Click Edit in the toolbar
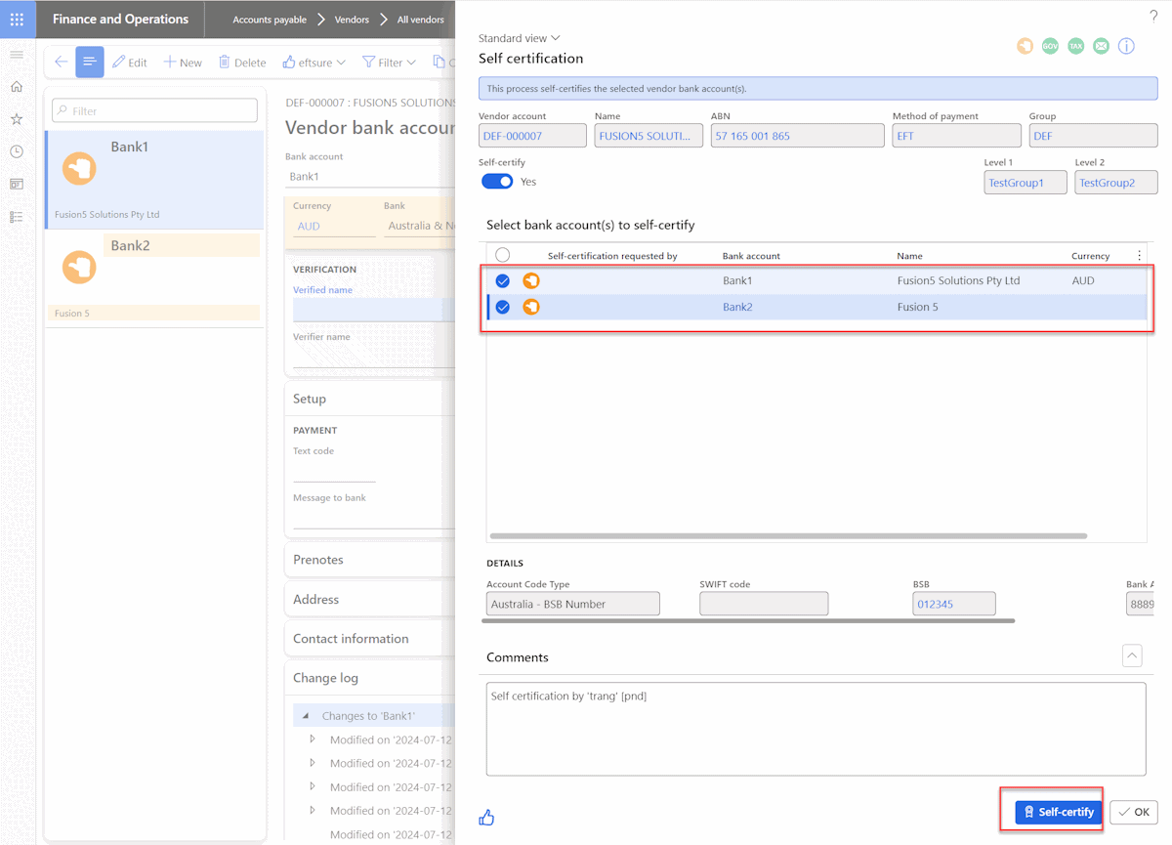This screenshot has height=845, width=1172. (129, 63)
